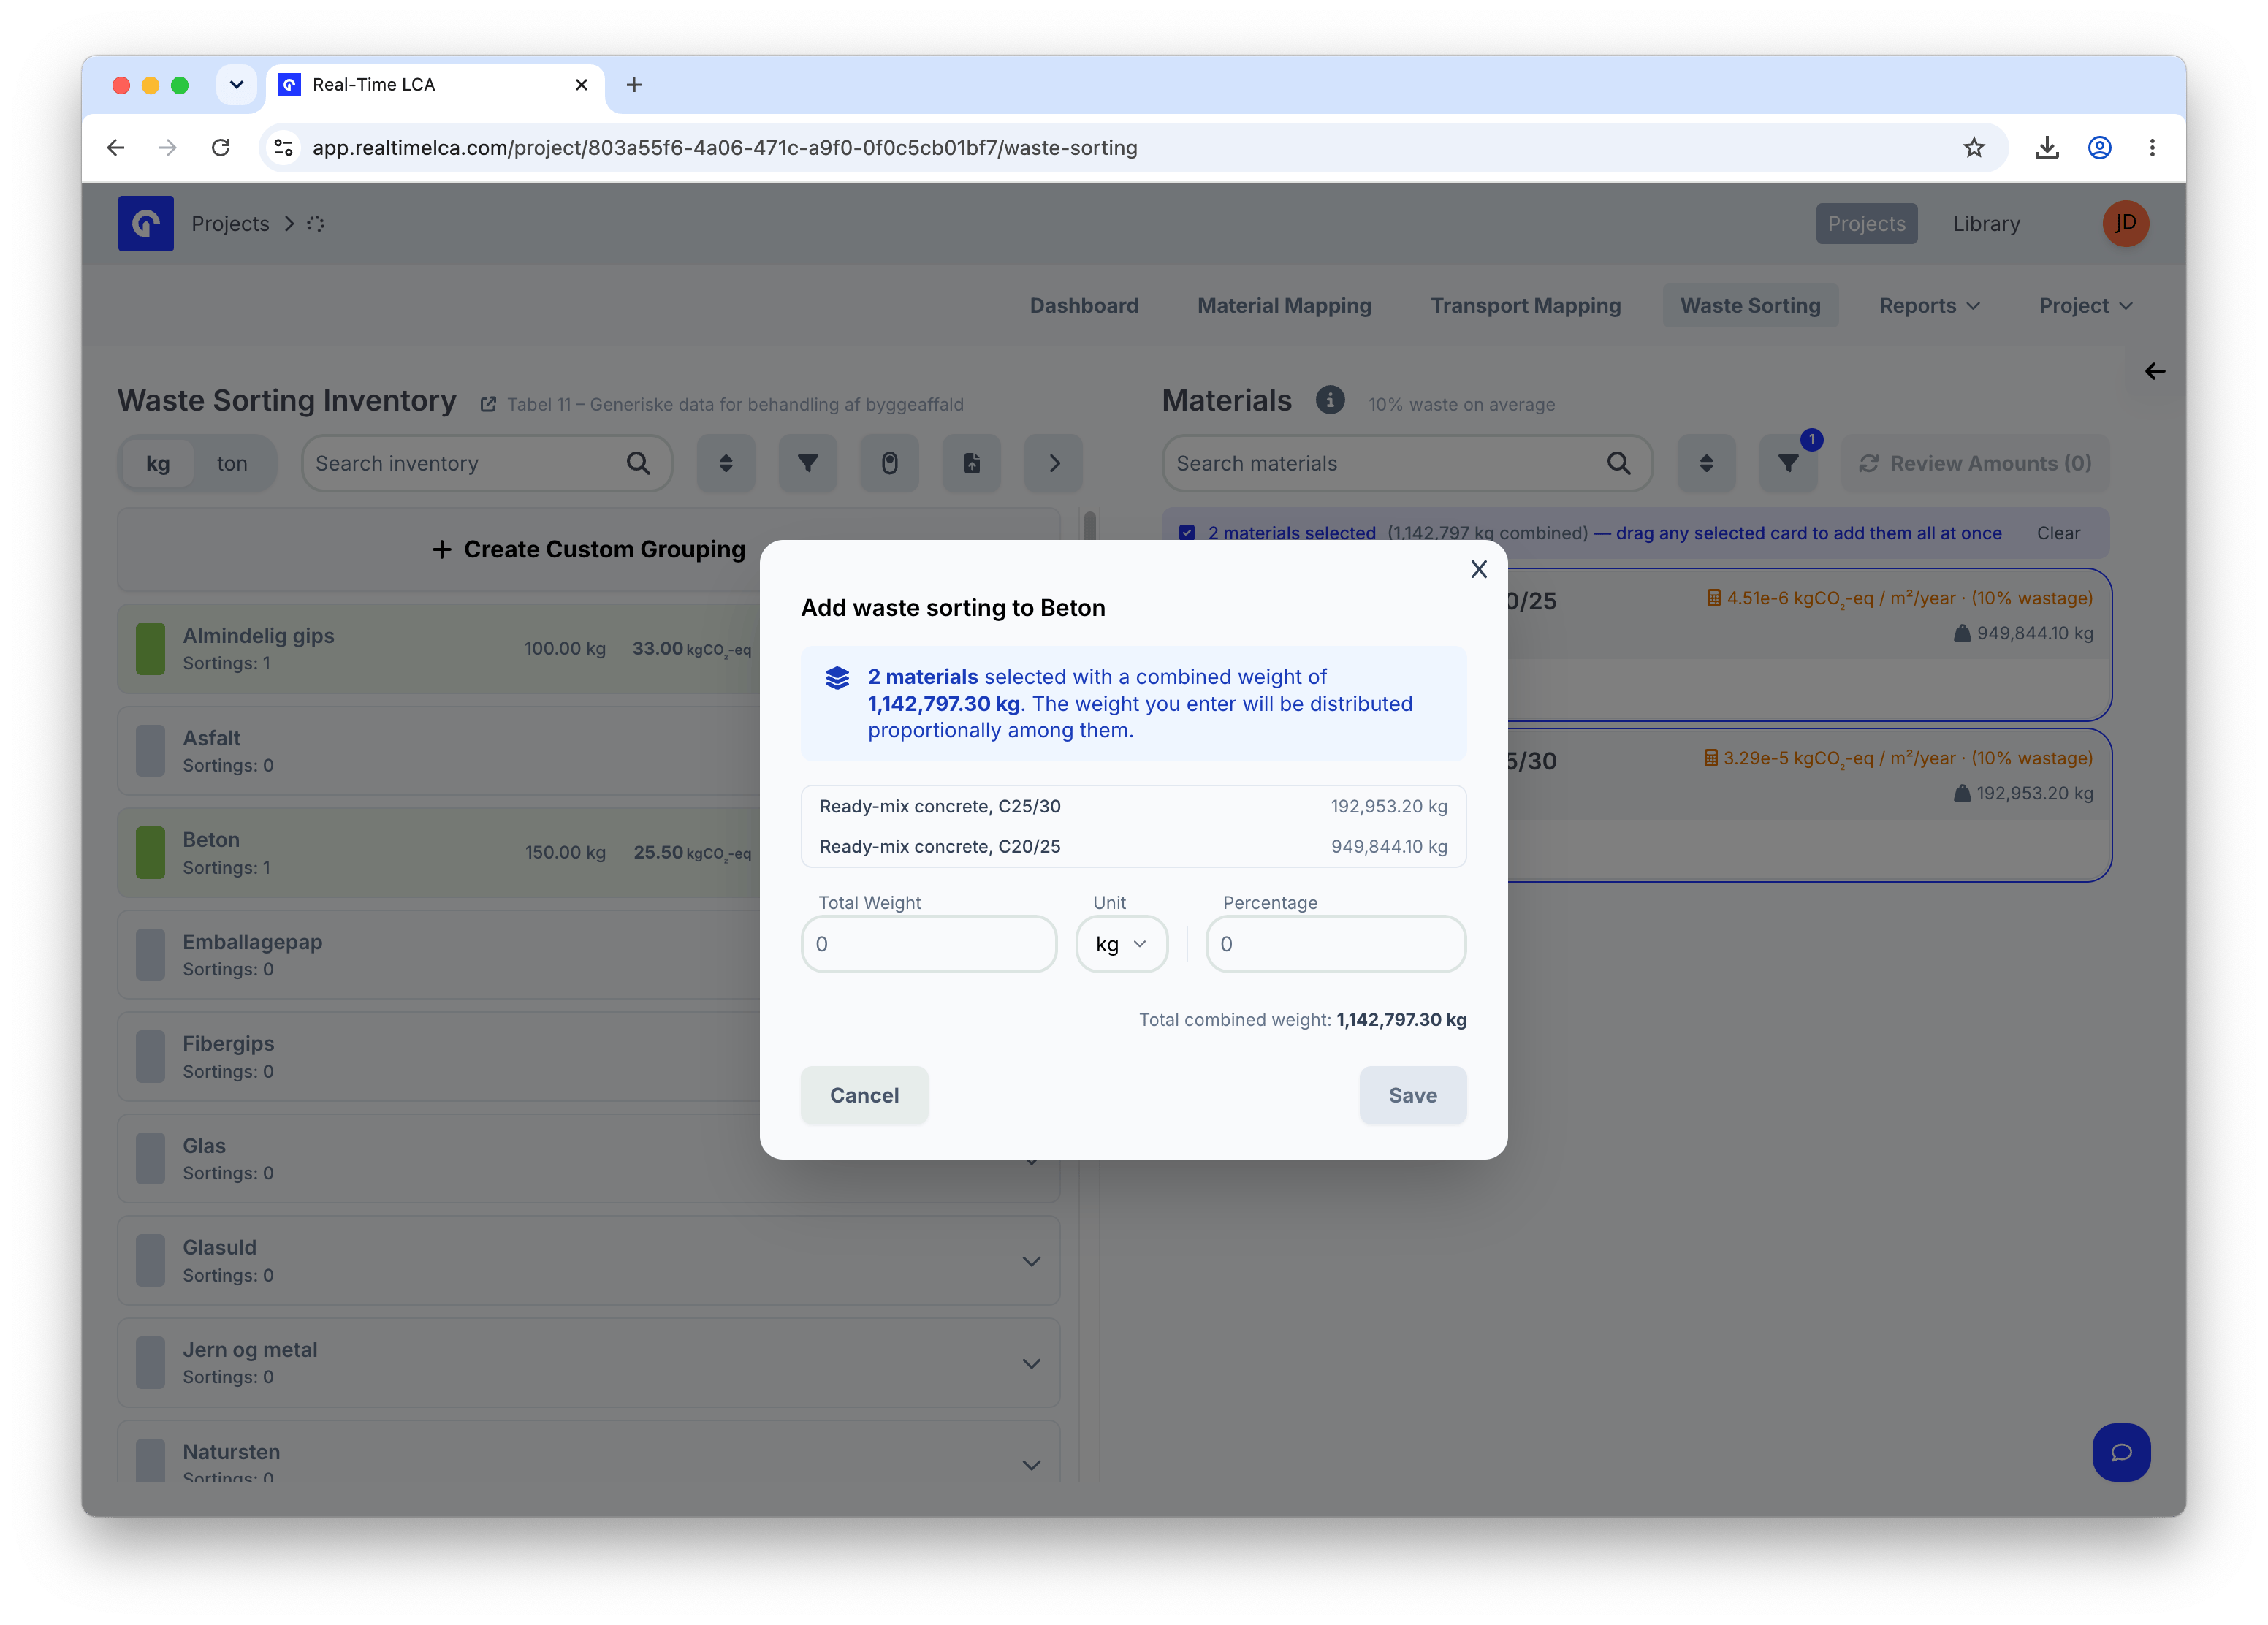Click Create Custom Grouping
The height and width of the screenshot is (1625, 2268).
tap(588, 549)
